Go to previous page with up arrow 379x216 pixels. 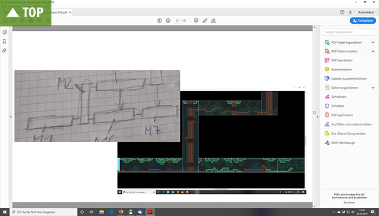[x=159, y=21]
